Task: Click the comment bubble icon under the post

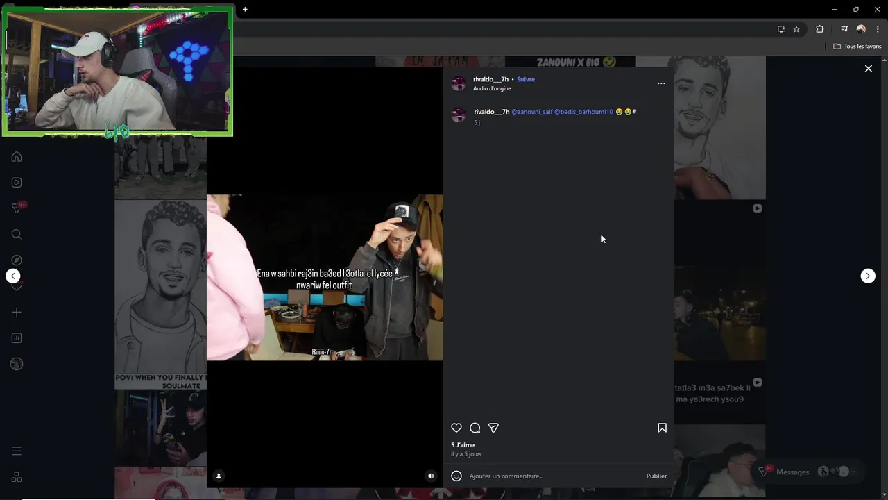Action: (x=475, y=428)
